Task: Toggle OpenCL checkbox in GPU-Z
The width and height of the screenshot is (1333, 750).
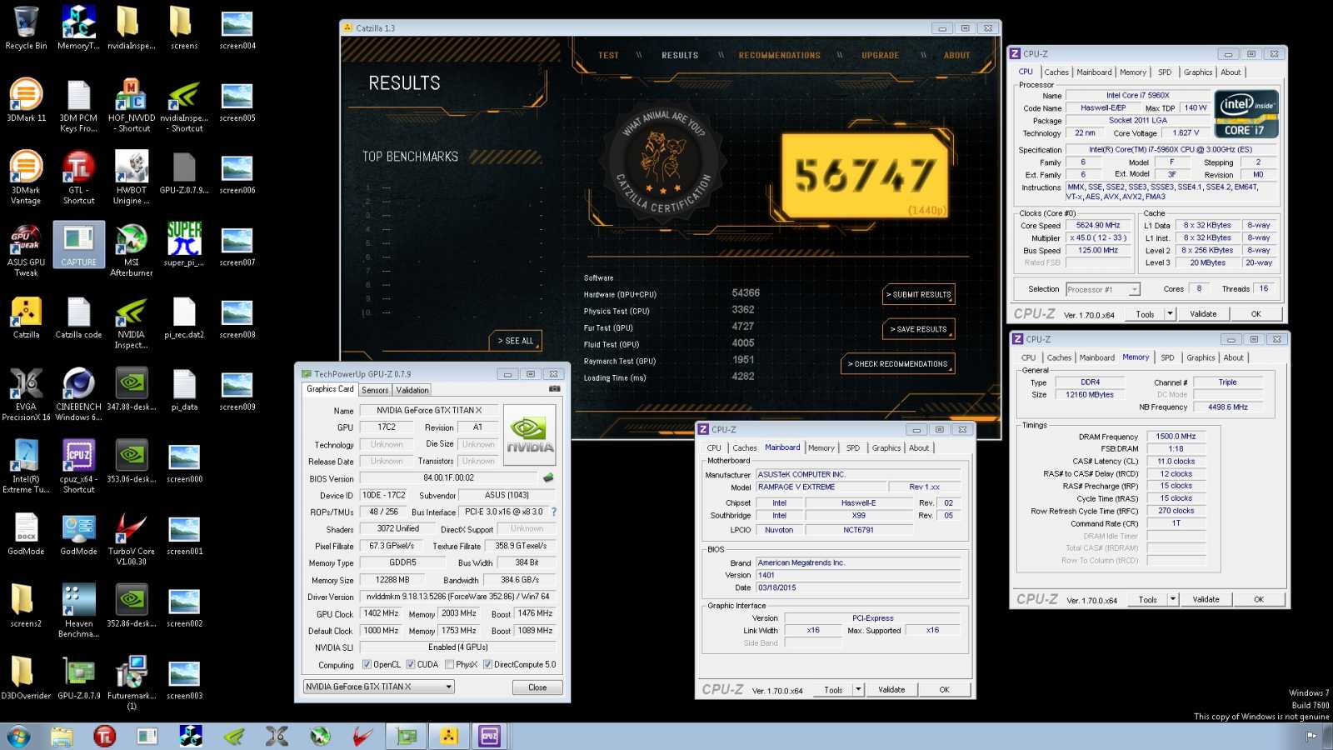Action: coord(367,665)
